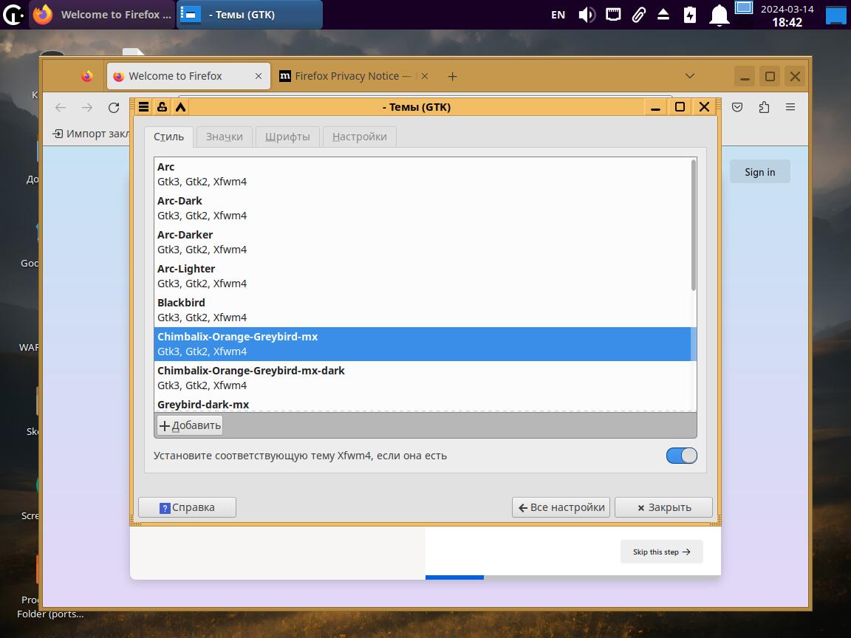Click the Темы (GTK) taskbar button

(x=250, y=15)
